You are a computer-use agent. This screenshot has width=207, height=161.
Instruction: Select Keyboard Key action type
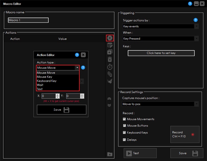pos(57,81)
